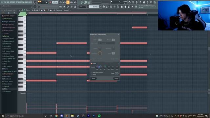Click the stamp-shaped icon left of the snap selector
The image size is (210, 118).
[75, 7]
